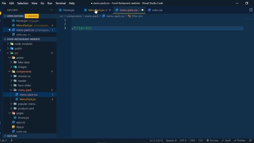This screenshot has height=143, width=254.
Task: Open App.js in the file tree
Action: click(30, 127)
